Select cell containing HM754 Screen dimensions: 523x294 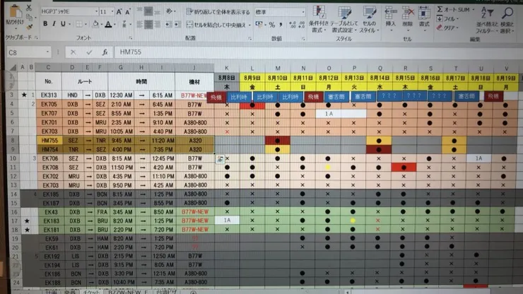(49, 150)
